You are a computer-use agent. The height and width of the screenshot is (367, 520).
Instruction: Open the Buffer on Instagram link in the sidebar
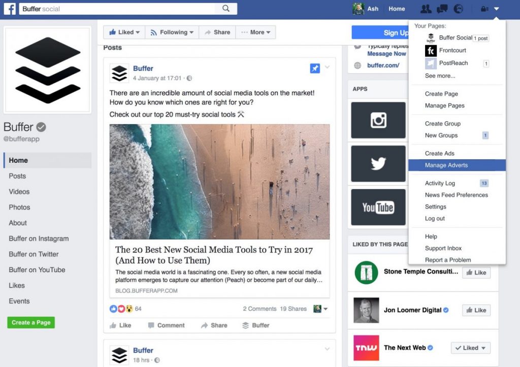[38, 238]
